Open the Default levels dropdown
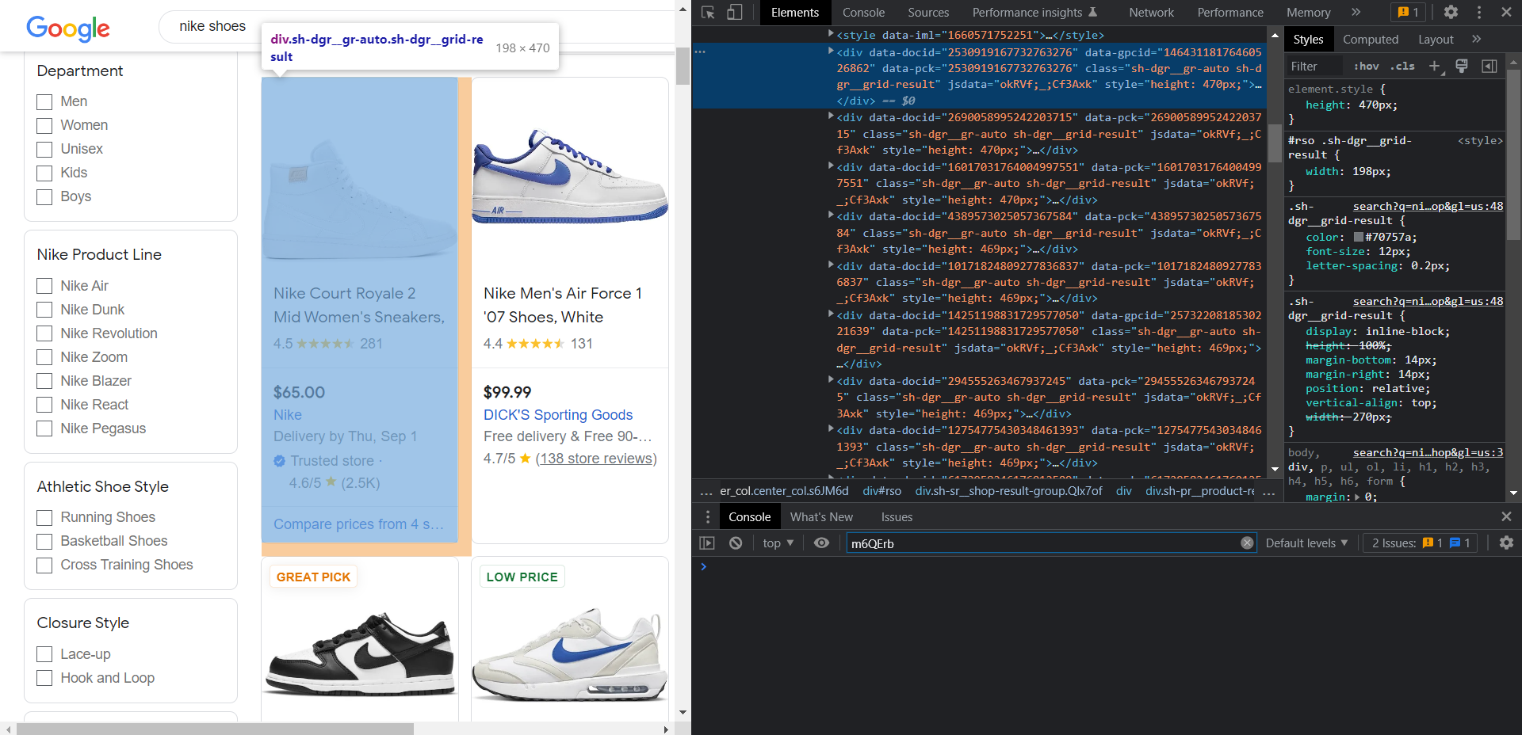 point(1306,543)
